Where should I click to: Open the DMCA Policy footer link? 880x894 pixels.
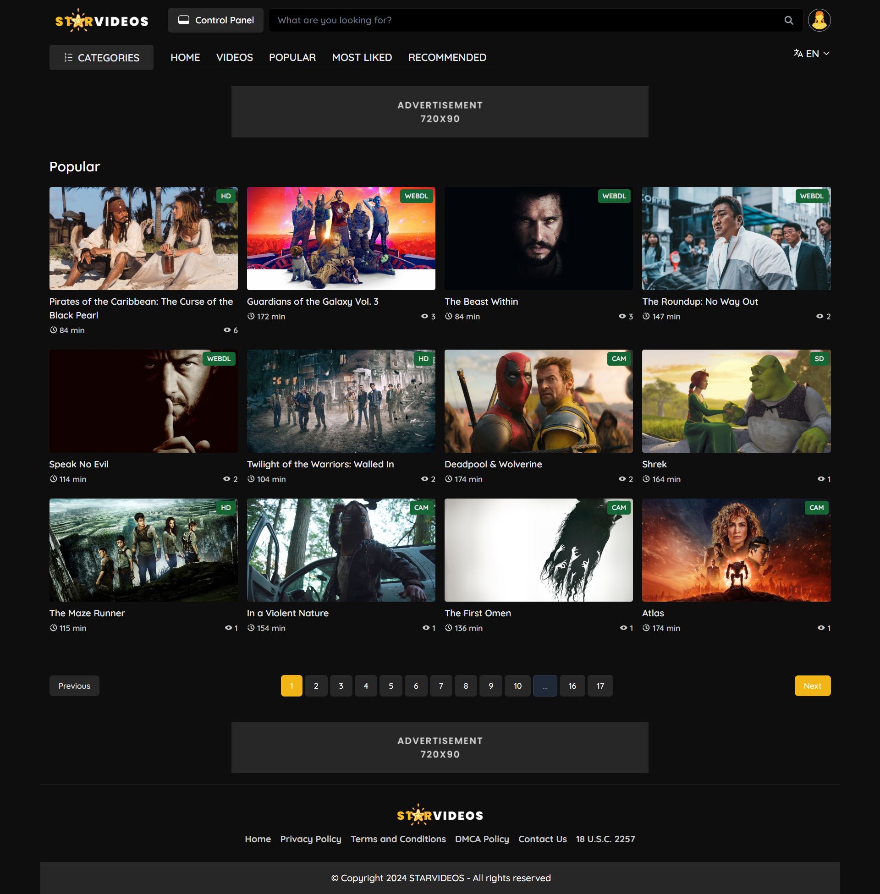coord(482,839)
